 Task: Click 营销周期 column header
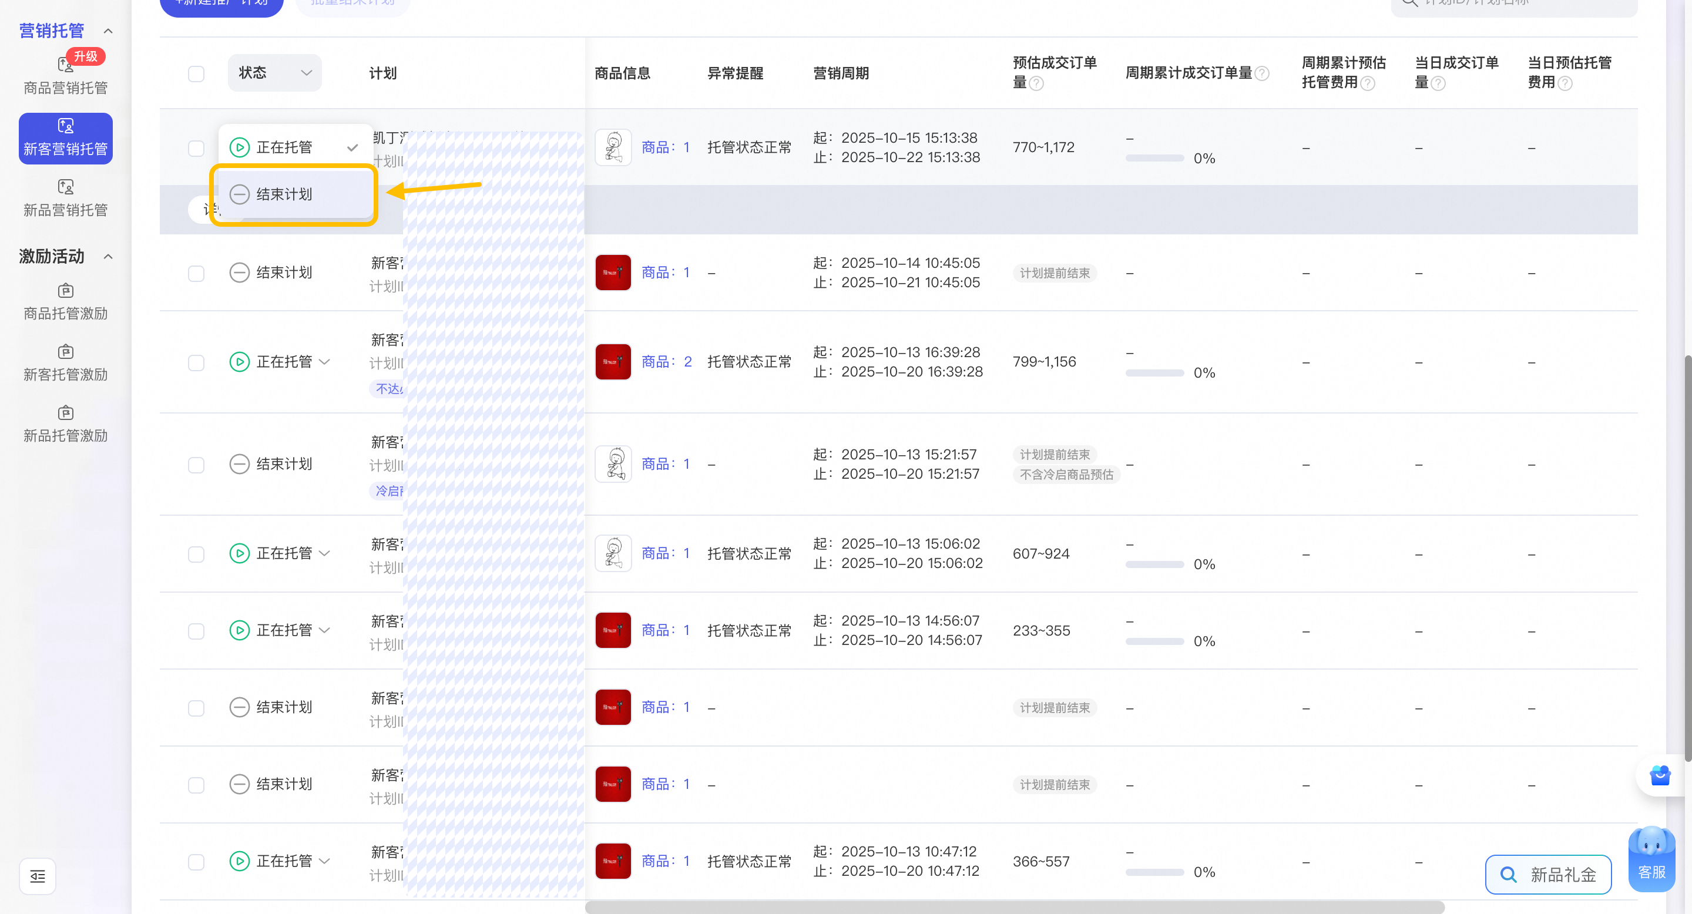pyautogui.click(x=841, y=73)
